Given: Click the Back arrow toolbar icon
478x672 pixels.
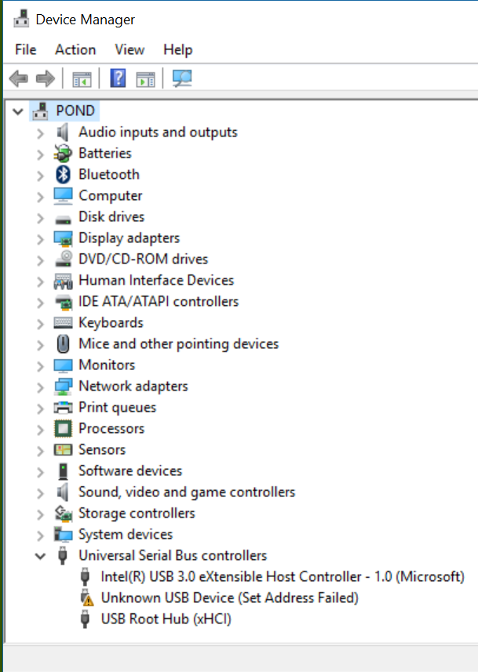Looking at the screenshot, I should (19, 79).
